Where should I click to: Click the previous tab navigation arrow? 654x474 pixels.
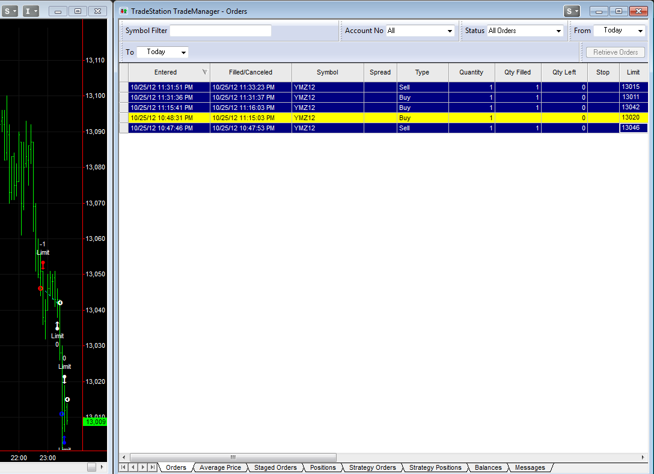pyautogui.click(x=133, y=467)
